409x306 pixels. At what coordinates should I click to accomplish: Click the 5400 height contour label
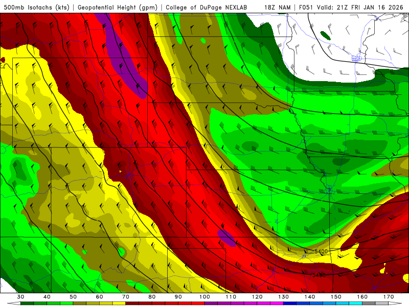321,251
